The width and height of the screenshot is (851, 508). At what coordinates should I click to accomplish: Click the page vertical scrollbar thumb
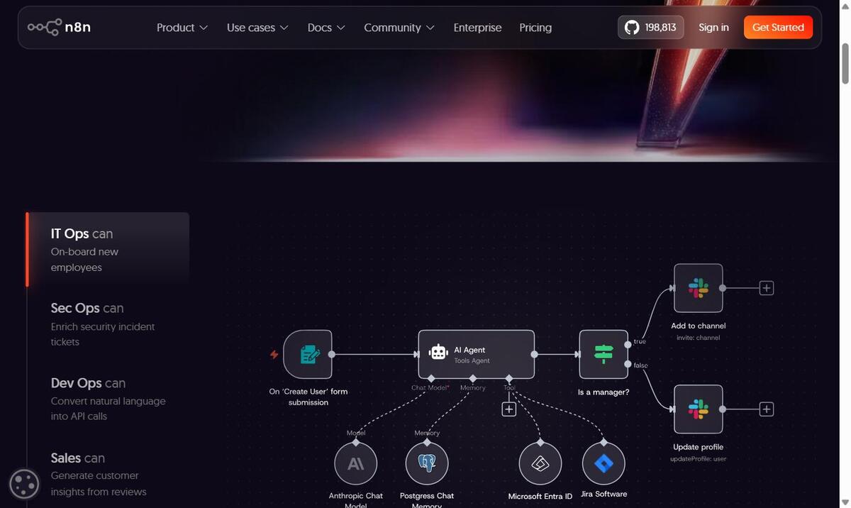click(845, 62)
